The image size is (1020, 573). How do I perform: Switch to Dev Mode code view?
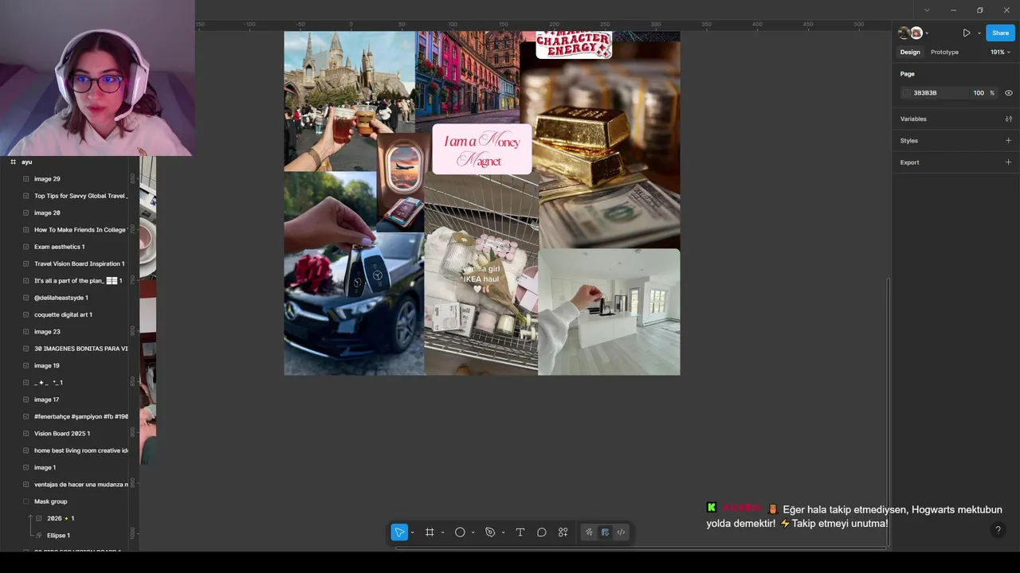(621, 532)
